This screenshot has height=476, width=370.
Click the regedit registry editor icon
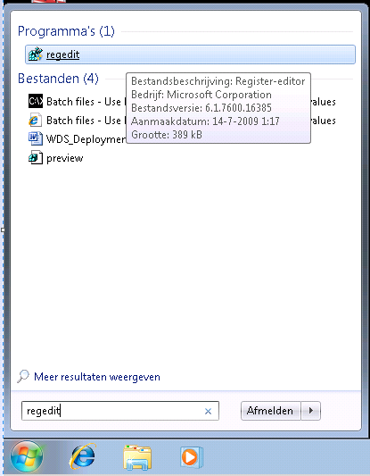tap(36, 54)
